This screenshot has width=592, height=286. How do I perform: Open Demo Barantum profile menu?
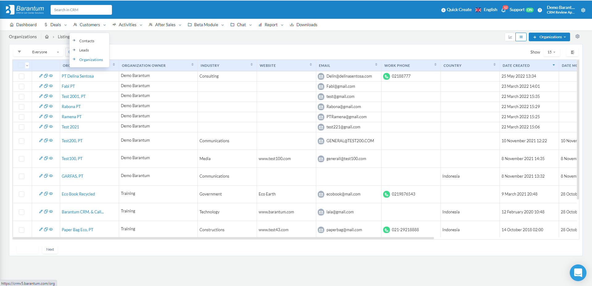pyautogui.click(x=561, y=10)
